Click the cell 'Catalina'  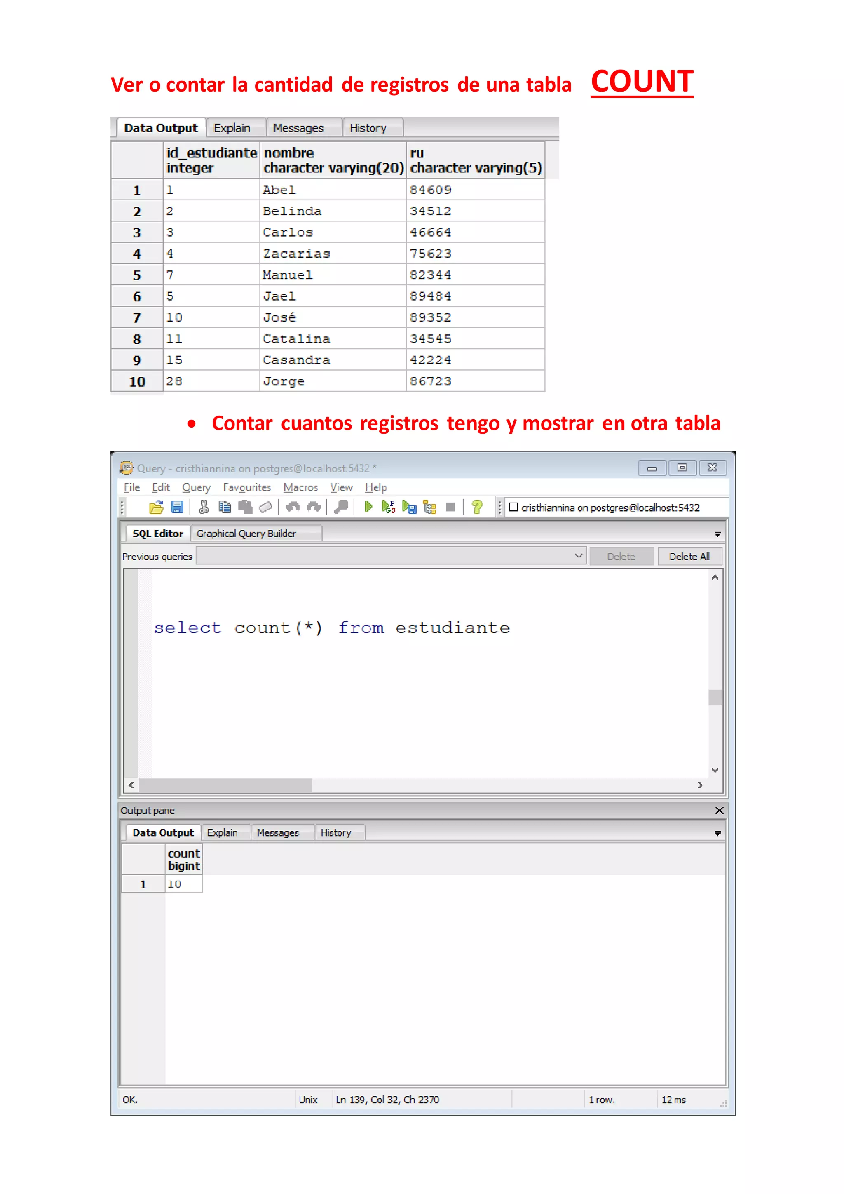point(333,338)
